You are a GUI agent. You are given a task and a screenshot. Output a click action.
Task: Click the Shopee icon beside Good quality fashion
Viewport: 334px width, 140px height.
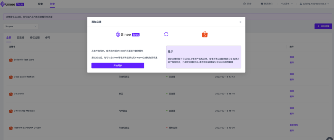11,77
